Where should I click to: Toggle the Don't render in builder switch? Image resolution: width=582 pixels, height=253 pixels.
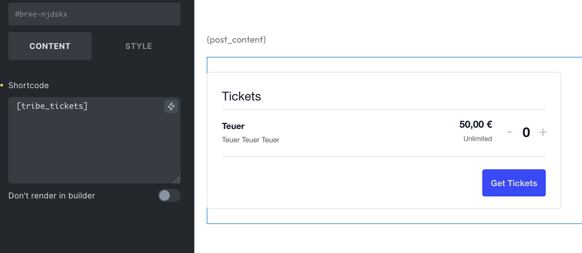coord(169,195)
